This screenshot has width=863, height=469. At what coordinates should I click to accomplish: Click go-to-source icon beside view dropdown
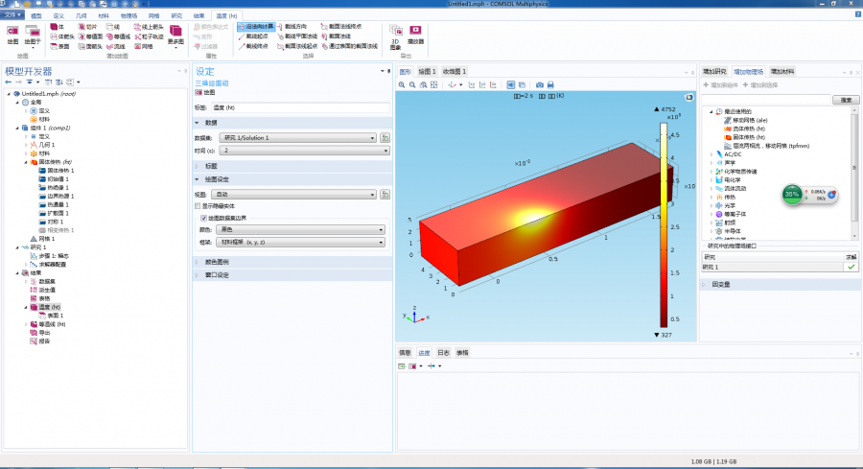tap(385, 195)
